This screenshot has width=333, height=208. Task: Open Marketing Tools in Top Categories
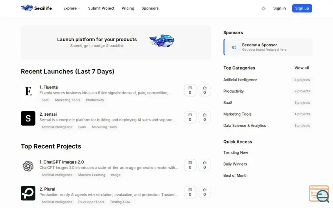237,114
